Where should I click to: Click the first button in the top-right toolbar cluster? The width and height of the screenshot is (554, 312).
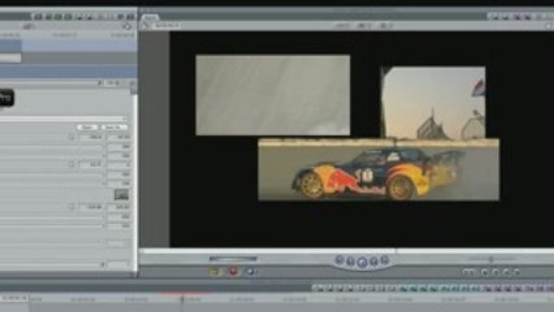(494, 17)
